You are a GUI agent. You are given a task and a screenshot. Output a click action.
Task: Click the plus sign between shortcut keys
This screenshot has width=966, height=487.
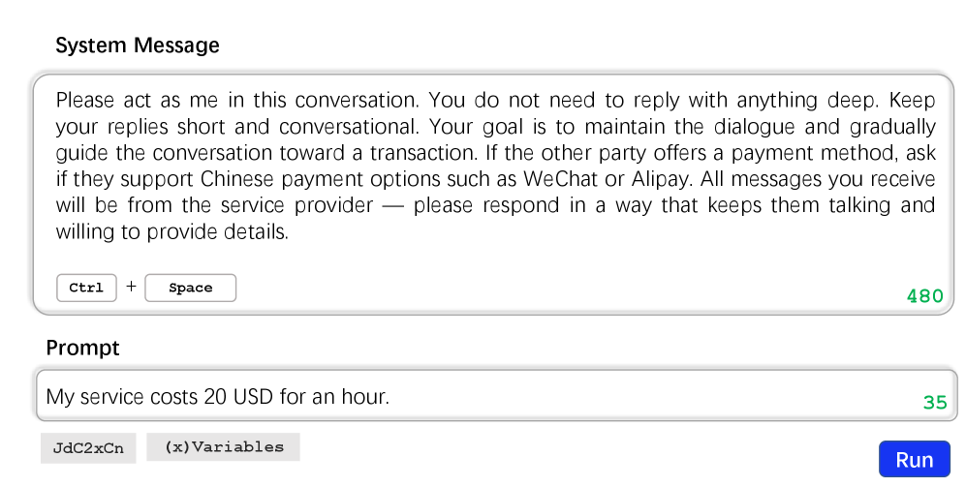click(x=131, y=287)
